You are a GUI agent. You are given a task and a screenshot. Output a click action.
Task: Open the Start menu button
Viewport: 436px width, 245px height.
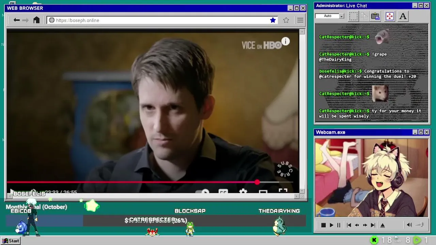click(x=11, y=241)
